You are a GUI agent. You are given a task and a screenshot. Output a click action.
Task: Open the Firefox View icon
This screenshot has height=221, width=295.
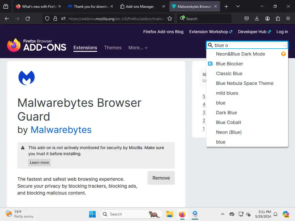[x=6, y=6]
